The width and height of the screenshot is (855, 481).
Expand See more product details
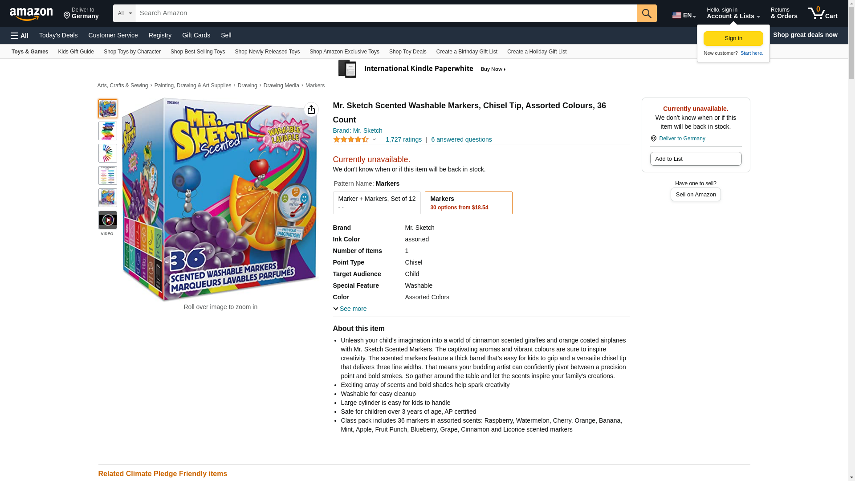point(350,309)
